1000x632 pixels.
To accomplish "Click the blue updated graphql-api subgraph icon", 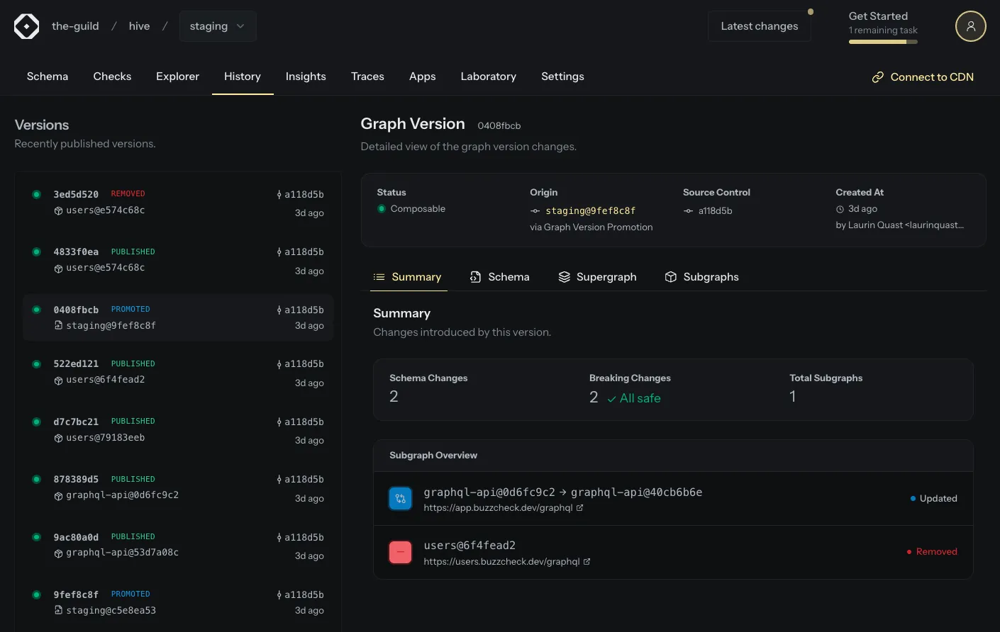I will point(401,499).
